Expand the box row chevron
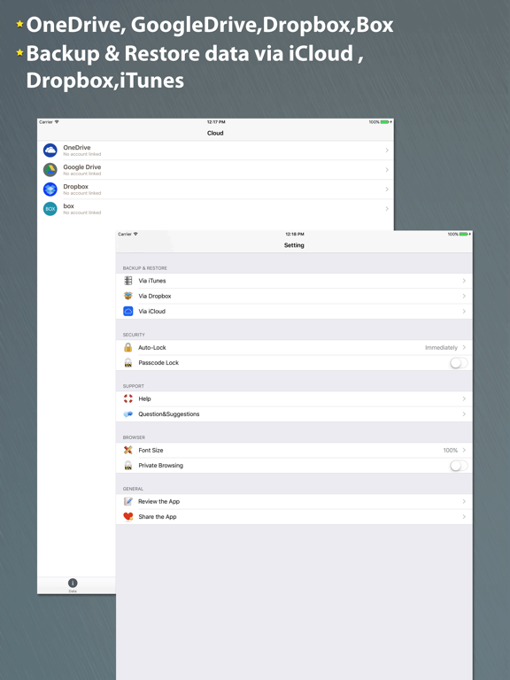This screenshot has height=680, width=510. (387, 209)
